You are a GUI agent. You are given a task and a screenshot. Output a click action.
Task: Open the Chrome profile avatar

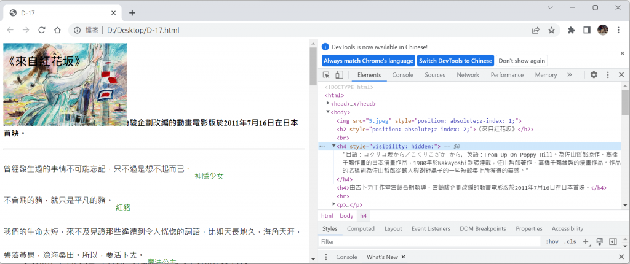pos(603,29)
